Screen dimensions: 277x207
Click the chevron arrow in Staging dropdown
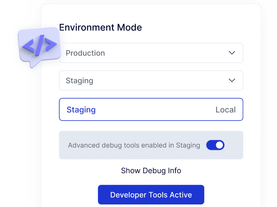(232, 80)
